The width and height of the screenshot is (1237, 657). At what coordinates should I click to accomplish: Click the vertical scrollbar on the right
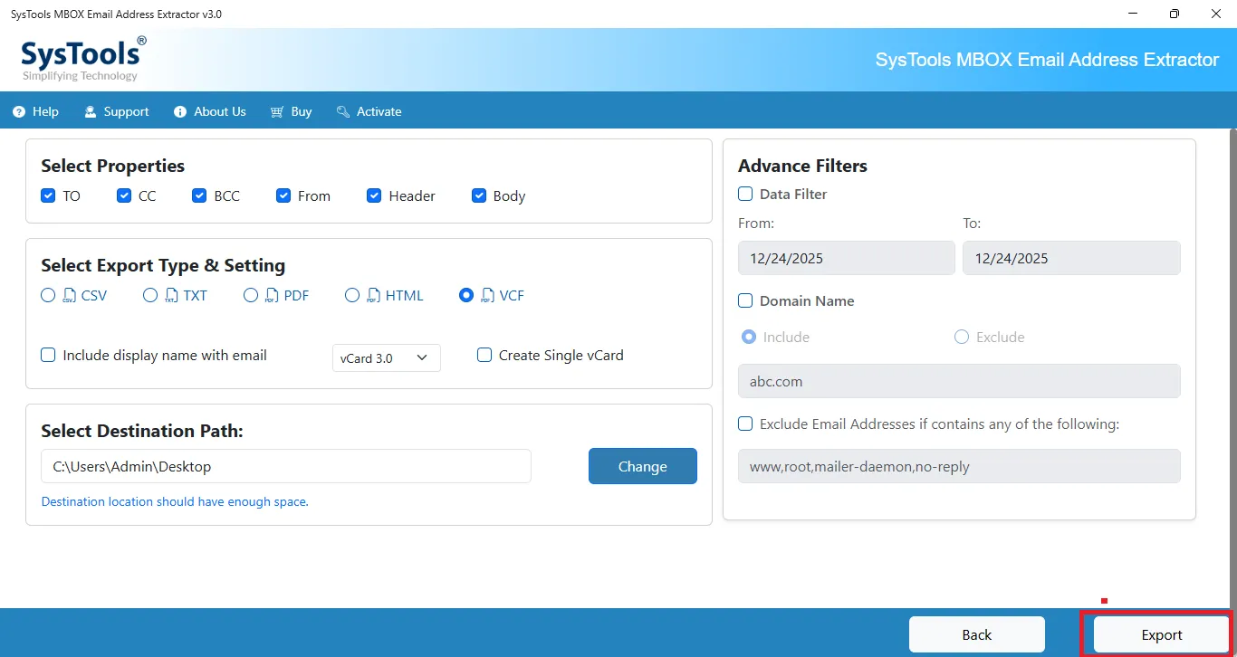[1233, 367]
